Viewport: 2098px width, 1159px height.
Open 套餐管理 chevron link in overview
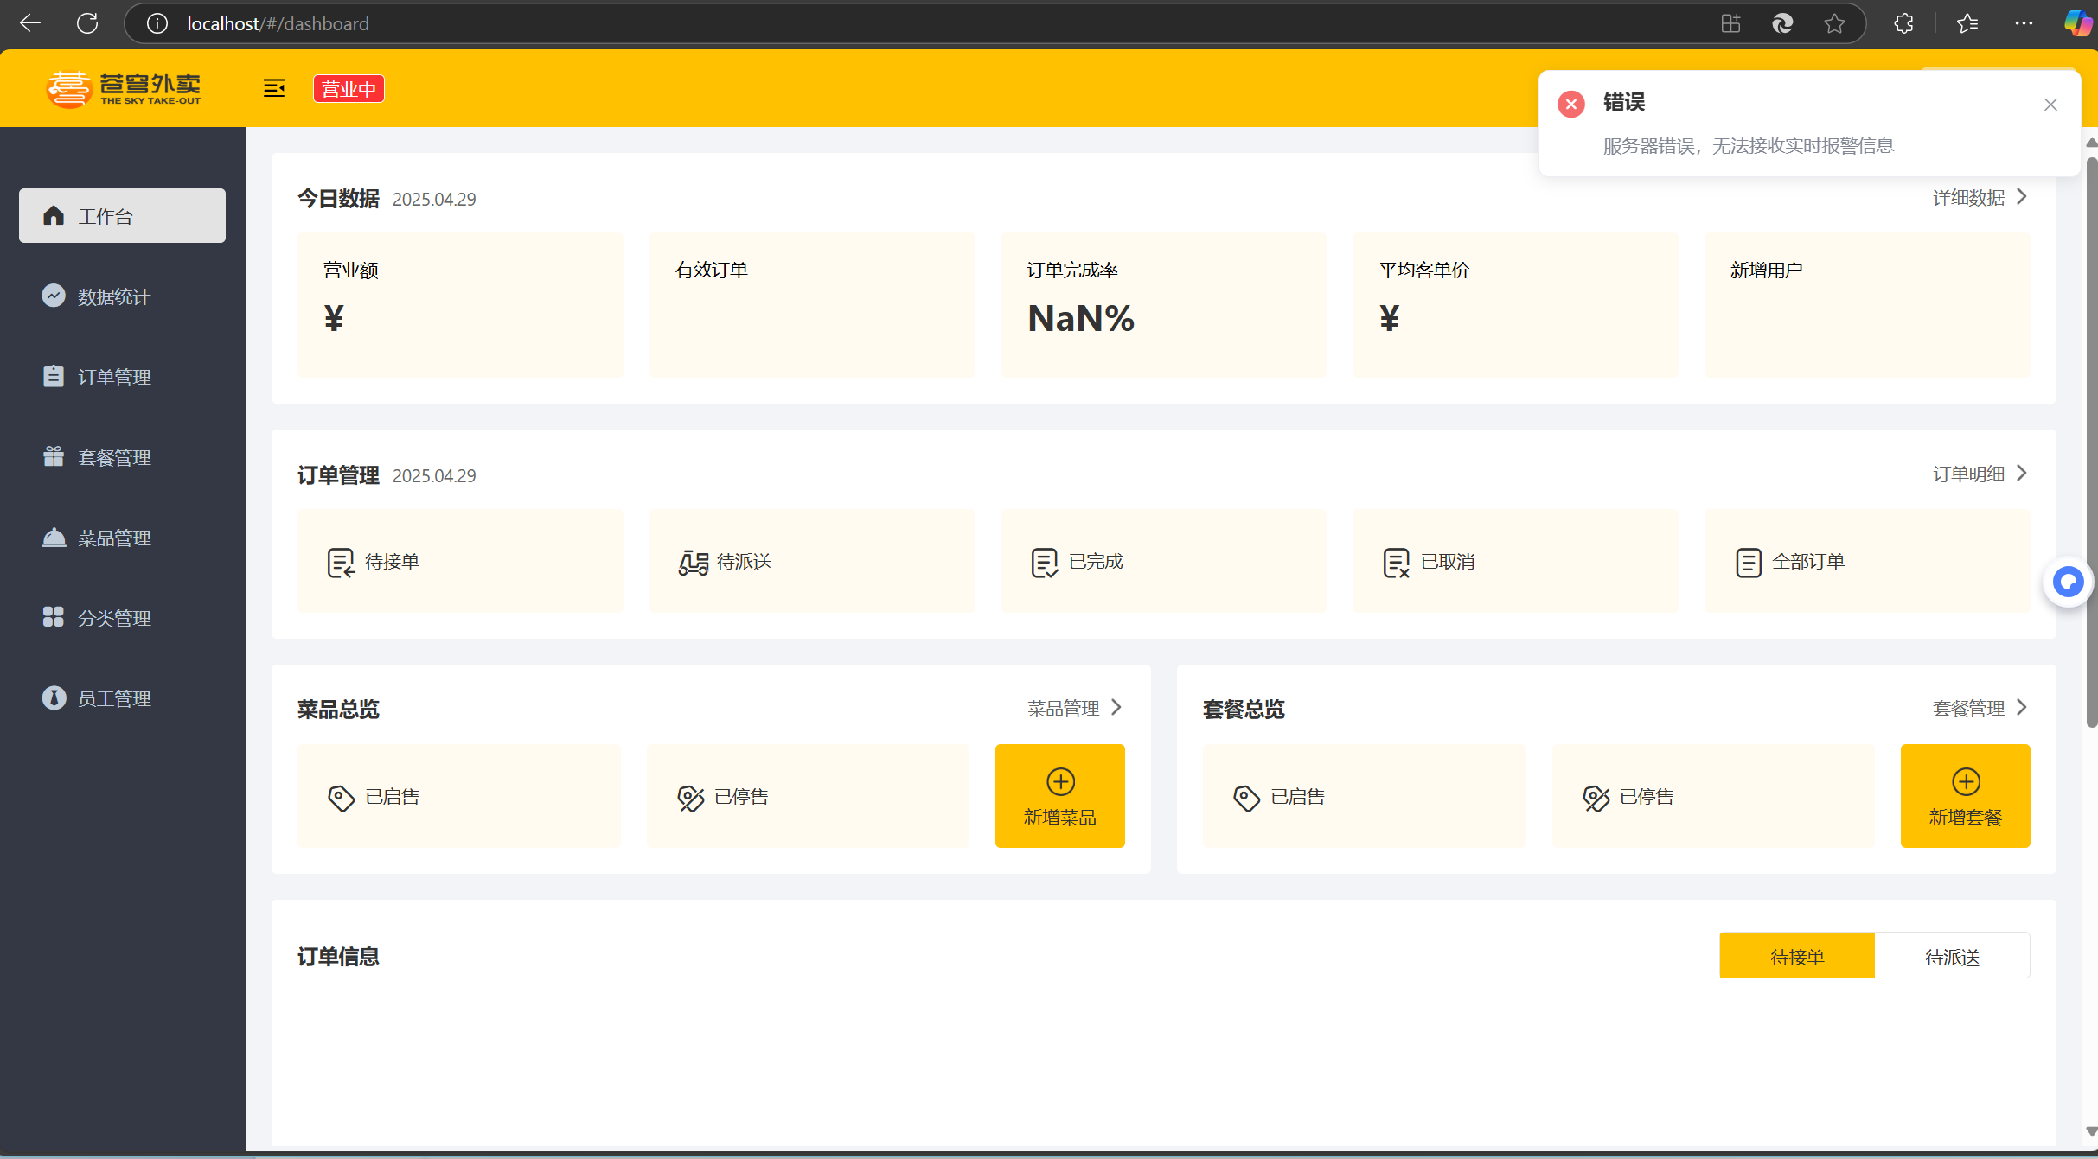(1980, 709)
